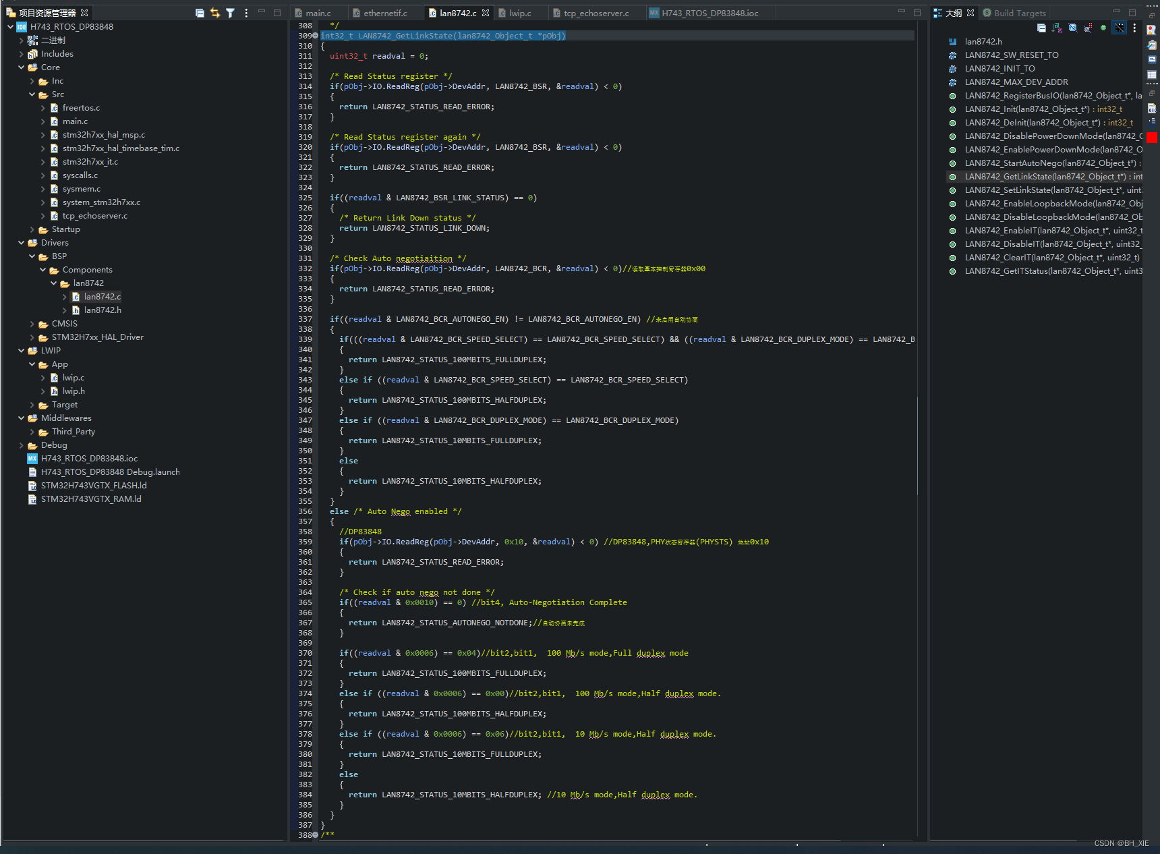The height and width of the screenshot is (854, 1160).
Task: Open Project Explorer filter funnel icon
Action: pos(230,13)
